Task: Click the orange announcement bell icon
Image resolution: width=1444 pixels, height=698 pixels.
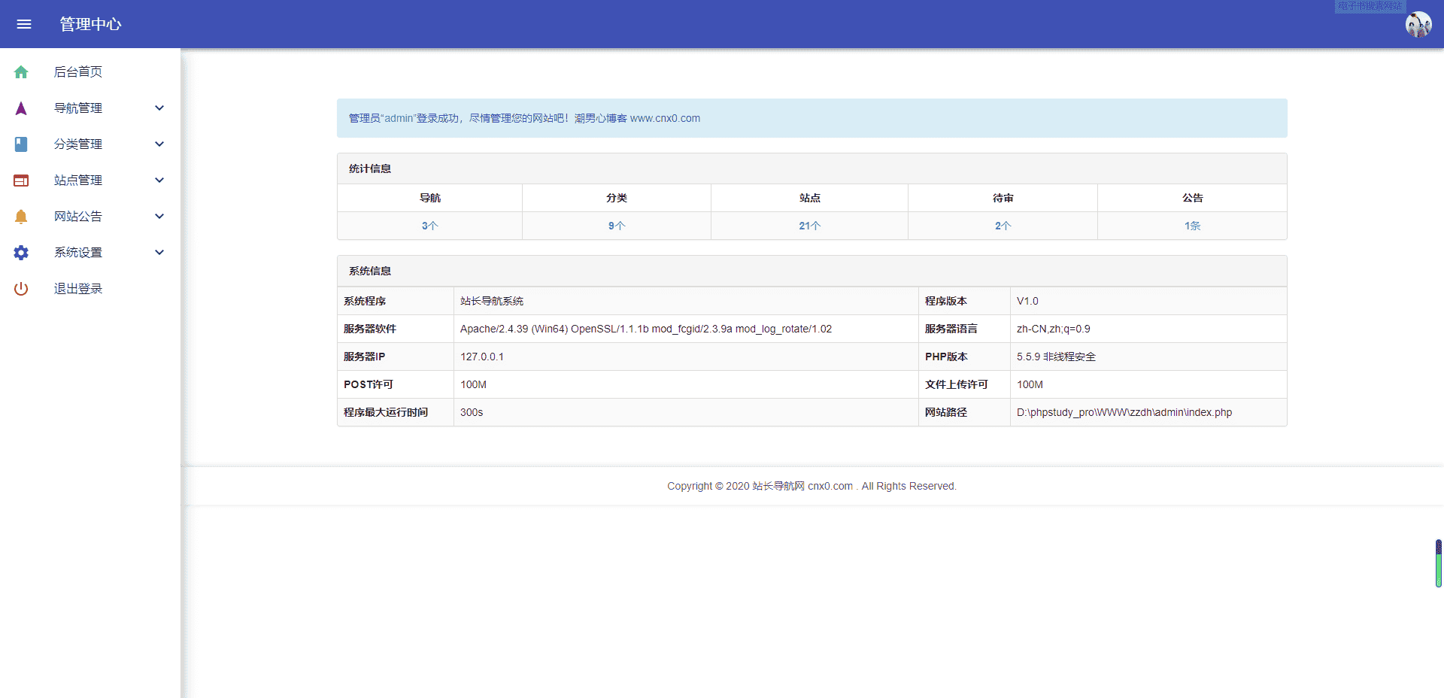Action: pos(21,217)
